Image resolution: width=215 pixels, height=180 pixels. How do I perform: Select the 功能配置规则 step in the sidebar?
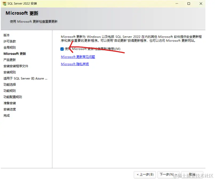[13, 97]
